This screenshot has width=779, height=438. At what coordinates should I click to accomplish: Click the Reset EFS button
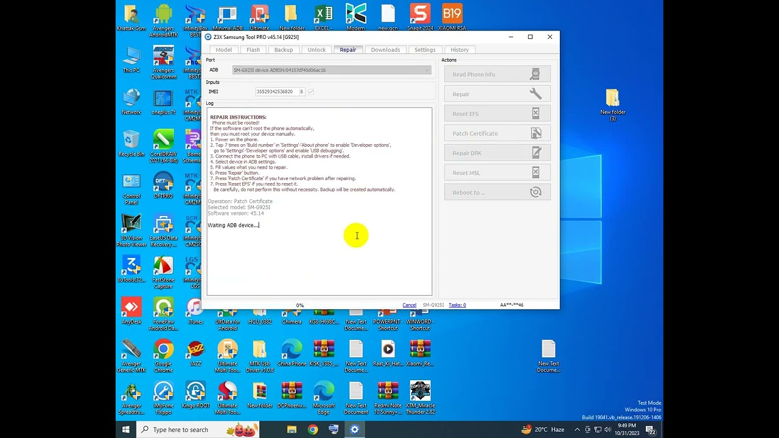[x=497, y=114]
